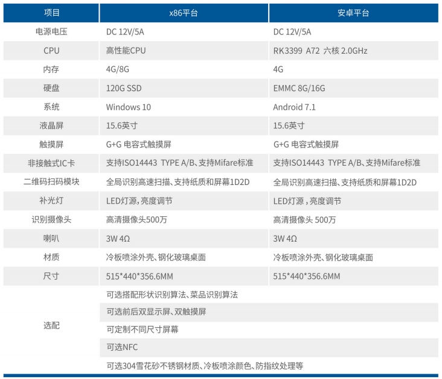Click the 液晶屏 row label
Image resolution: width=442 pixels, height=379 pixels.
coord(51,126)
